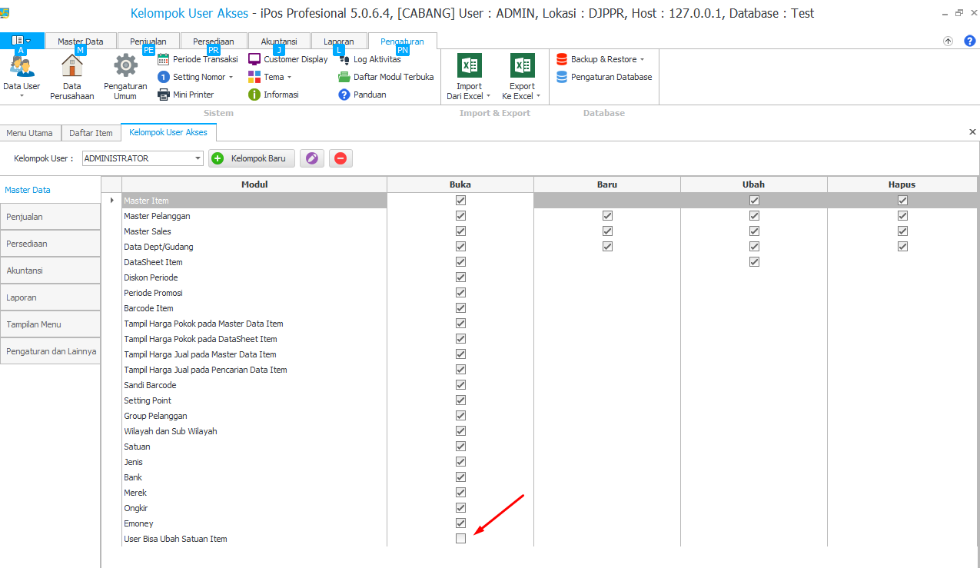This screenshot has height=568, width=980.
Task: Uncheck Ubah for DataSheet Item
Action: 754,262
